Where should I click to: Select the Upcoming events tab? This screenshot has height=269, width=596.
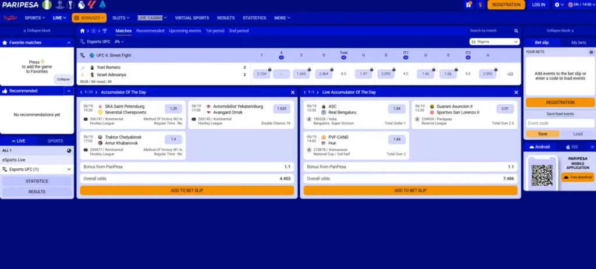pyautogui.click(x=185, y=31)
